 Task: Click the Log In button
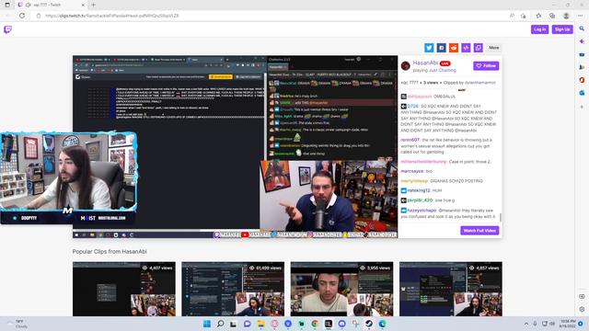pos(540,29)
